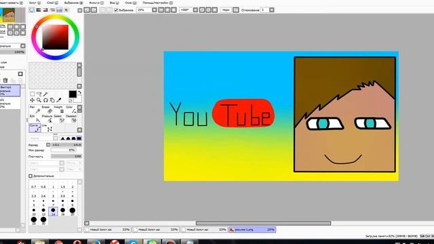Open the Окно menu
Image resolution: width=434 pixels, height=244 pixels.
coord(131,3)
